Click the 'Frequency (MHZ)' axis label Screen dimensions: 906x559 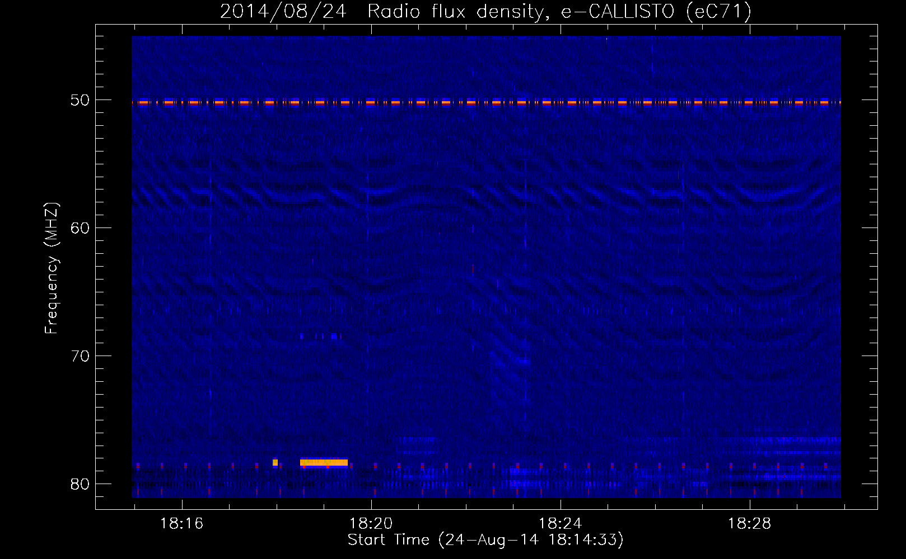coord(51,268)
